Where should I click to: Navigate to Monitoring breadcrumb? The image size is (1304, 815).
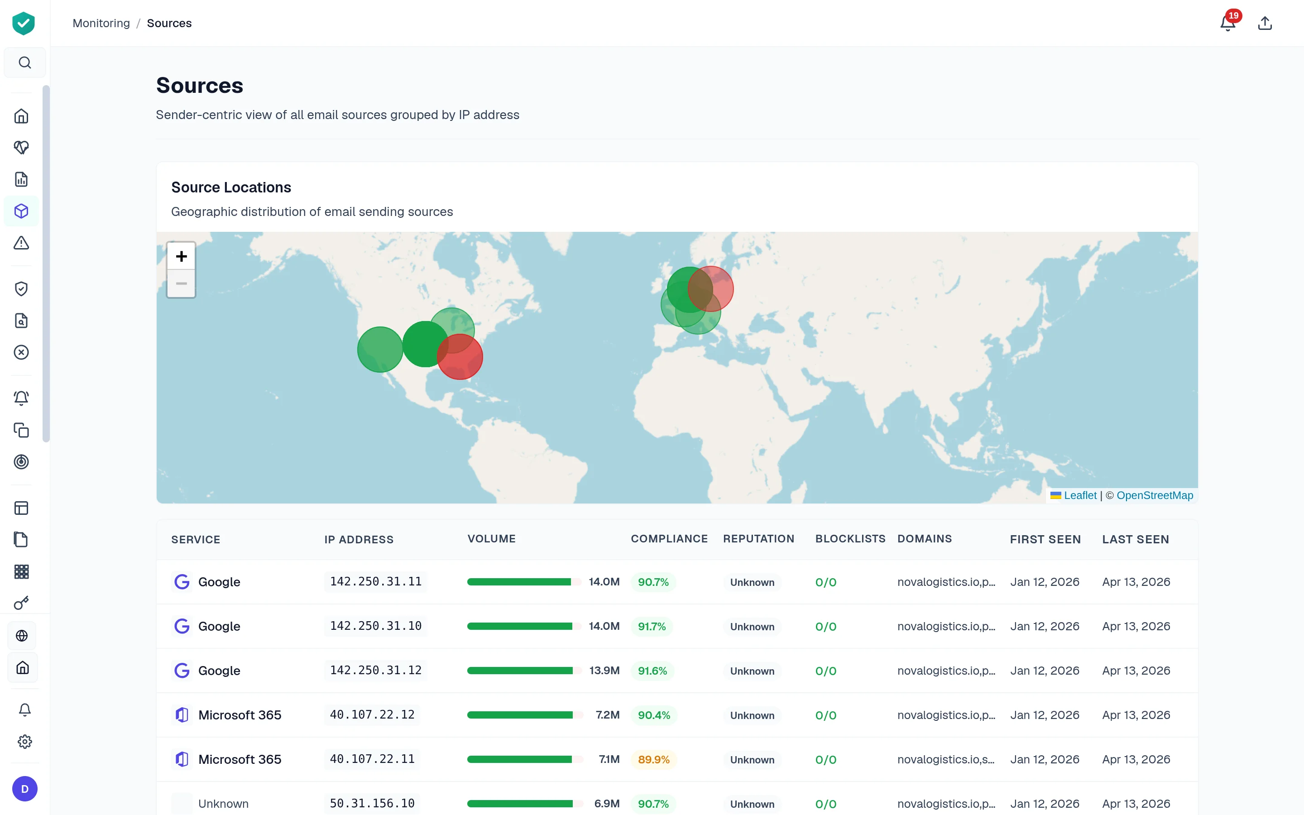(x=101, y=23)
